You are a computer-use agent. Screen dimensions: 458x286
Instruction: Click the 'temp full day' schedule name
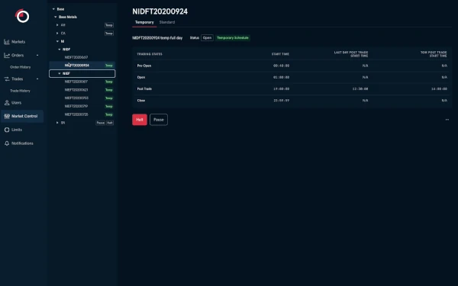[x=157, y=38]
